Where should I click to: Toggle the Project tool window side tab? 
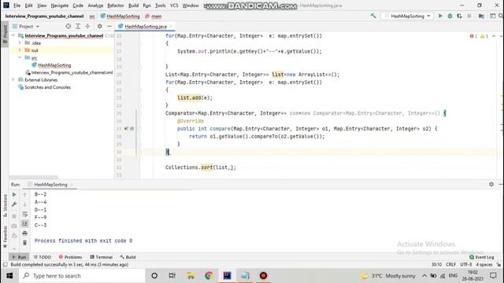coord(5,34)
